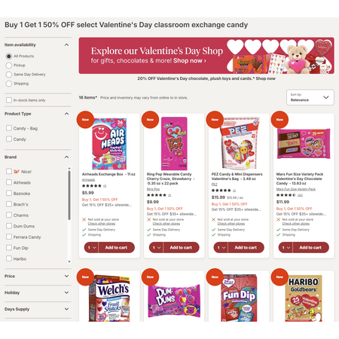Open the Sort by Relevance dropdown
Screen dimensions: 339x339
(310, 97)
